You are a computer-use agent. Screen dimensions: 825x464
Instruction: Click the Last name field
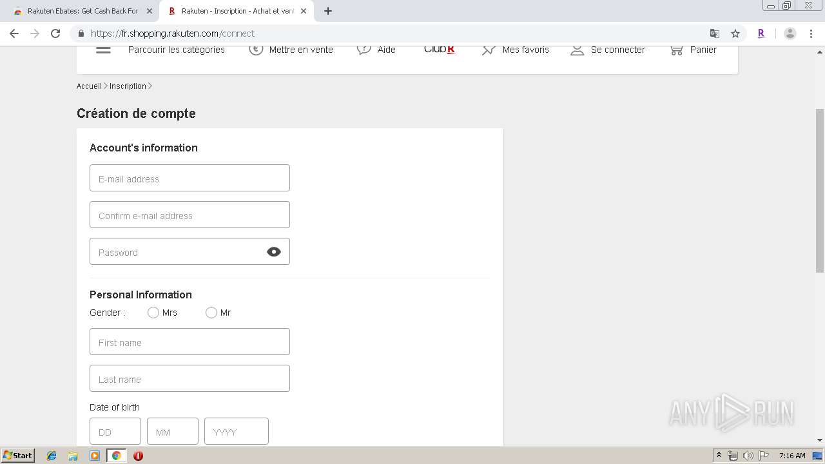(189, 378)
